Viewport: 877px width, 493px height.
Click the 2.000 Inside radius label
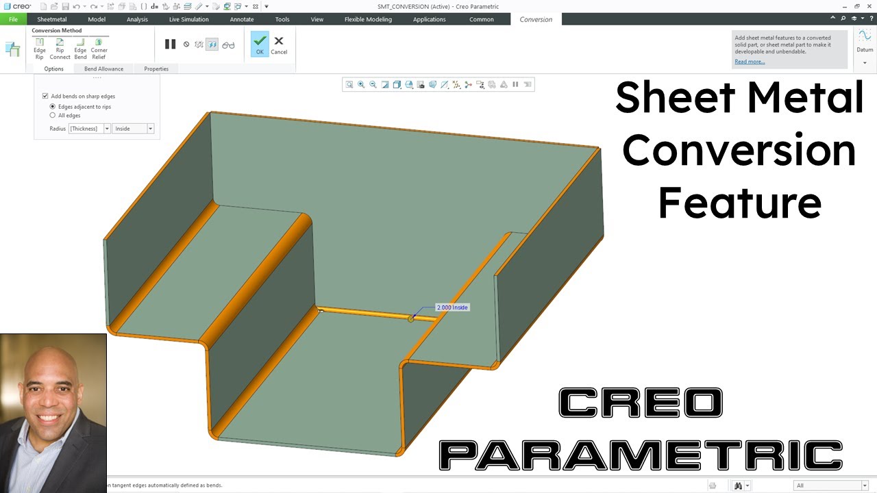(452, 307)
